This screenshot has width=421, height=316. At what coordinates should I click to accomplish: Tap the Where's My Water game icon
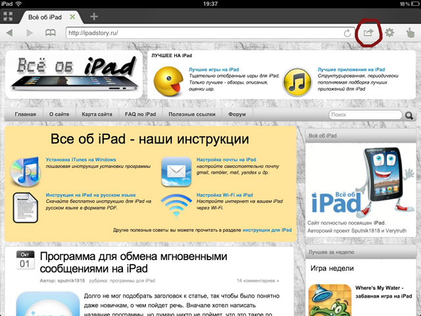[330, 300]
